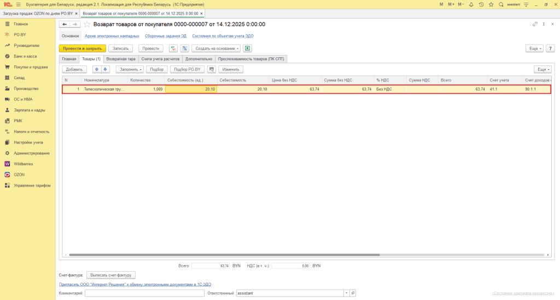The height and width of the screenshot is (300, 560).
Task: Open the 1C main menu hamburger icon
Action: (x=18, y=4)
